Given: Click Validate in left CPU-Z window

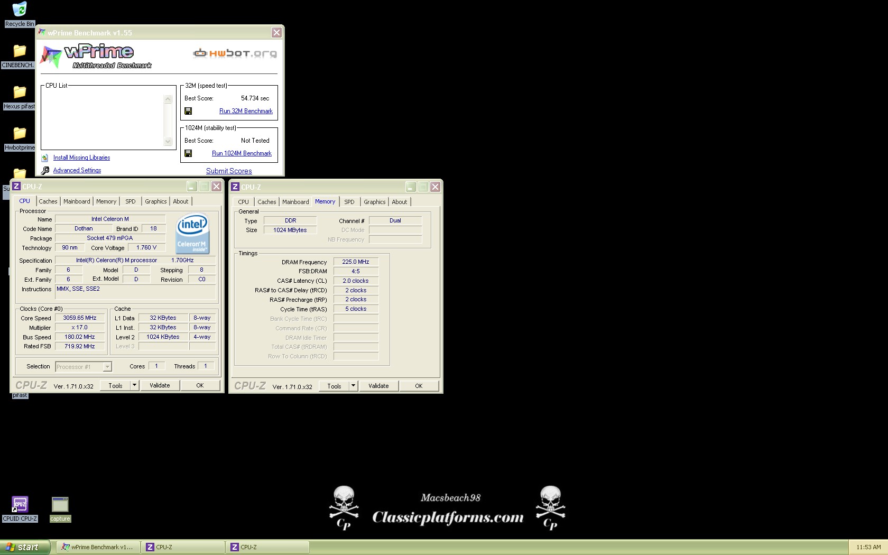Looking at the screenshot, I should [x=160, y=385].
